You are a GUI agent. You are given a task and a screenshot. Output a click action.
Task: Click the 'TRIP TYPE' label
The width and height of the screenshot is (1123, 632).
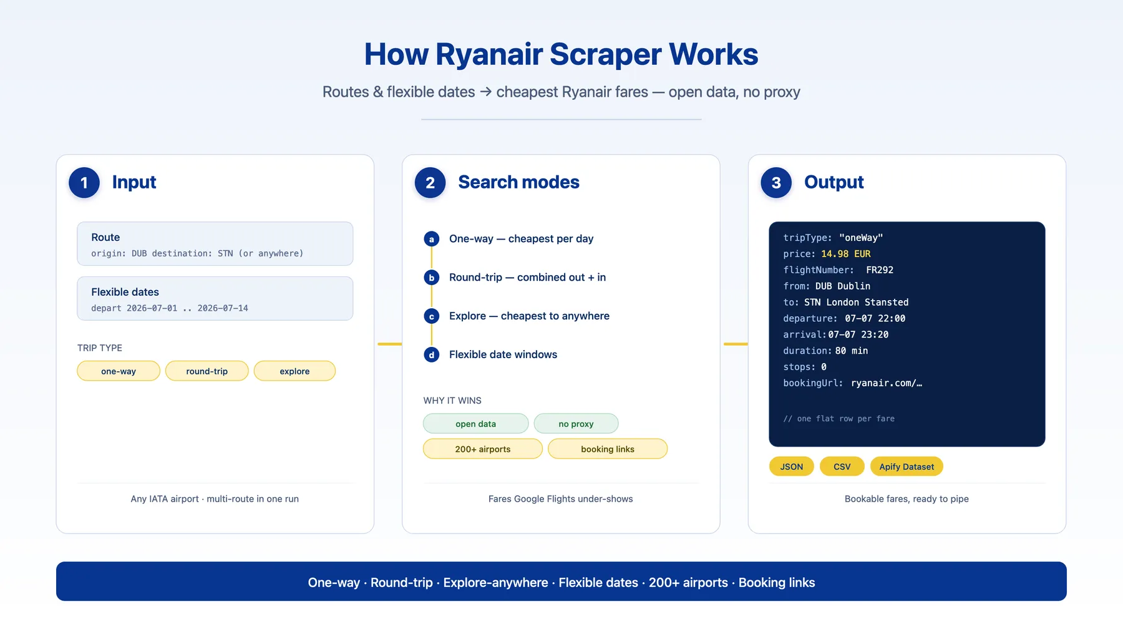coord(100,348)
